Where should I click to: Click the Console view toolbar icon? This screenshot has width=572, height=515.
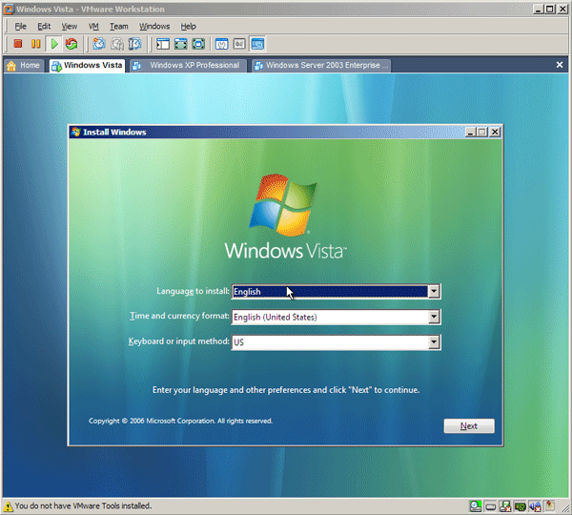click(x=257, y=44)
